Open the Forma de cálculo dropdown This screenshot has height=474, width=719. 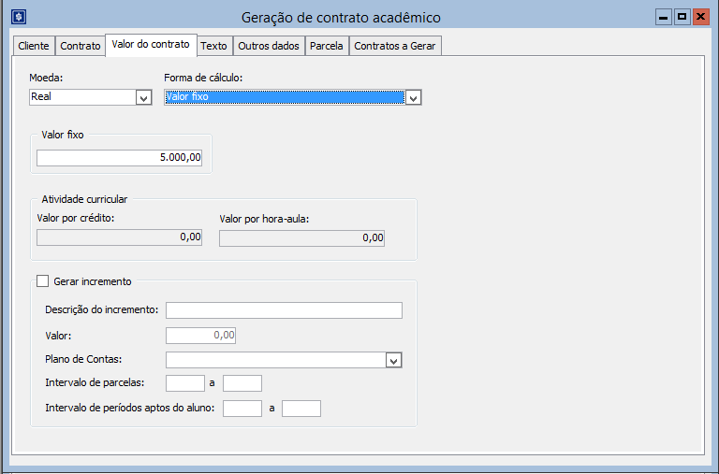tap(413, 97)
